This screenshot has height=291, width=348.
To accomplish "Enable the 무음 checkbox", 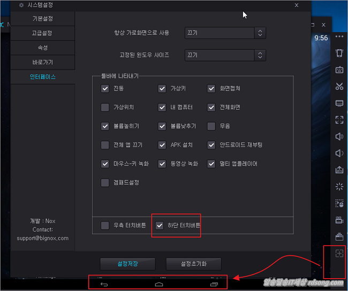I will pyautogui.click(x=211, y=126).
